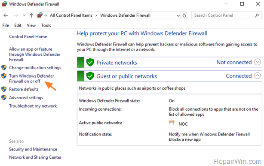
Task: Click the NOC active network name
Action: click(183, 124)
